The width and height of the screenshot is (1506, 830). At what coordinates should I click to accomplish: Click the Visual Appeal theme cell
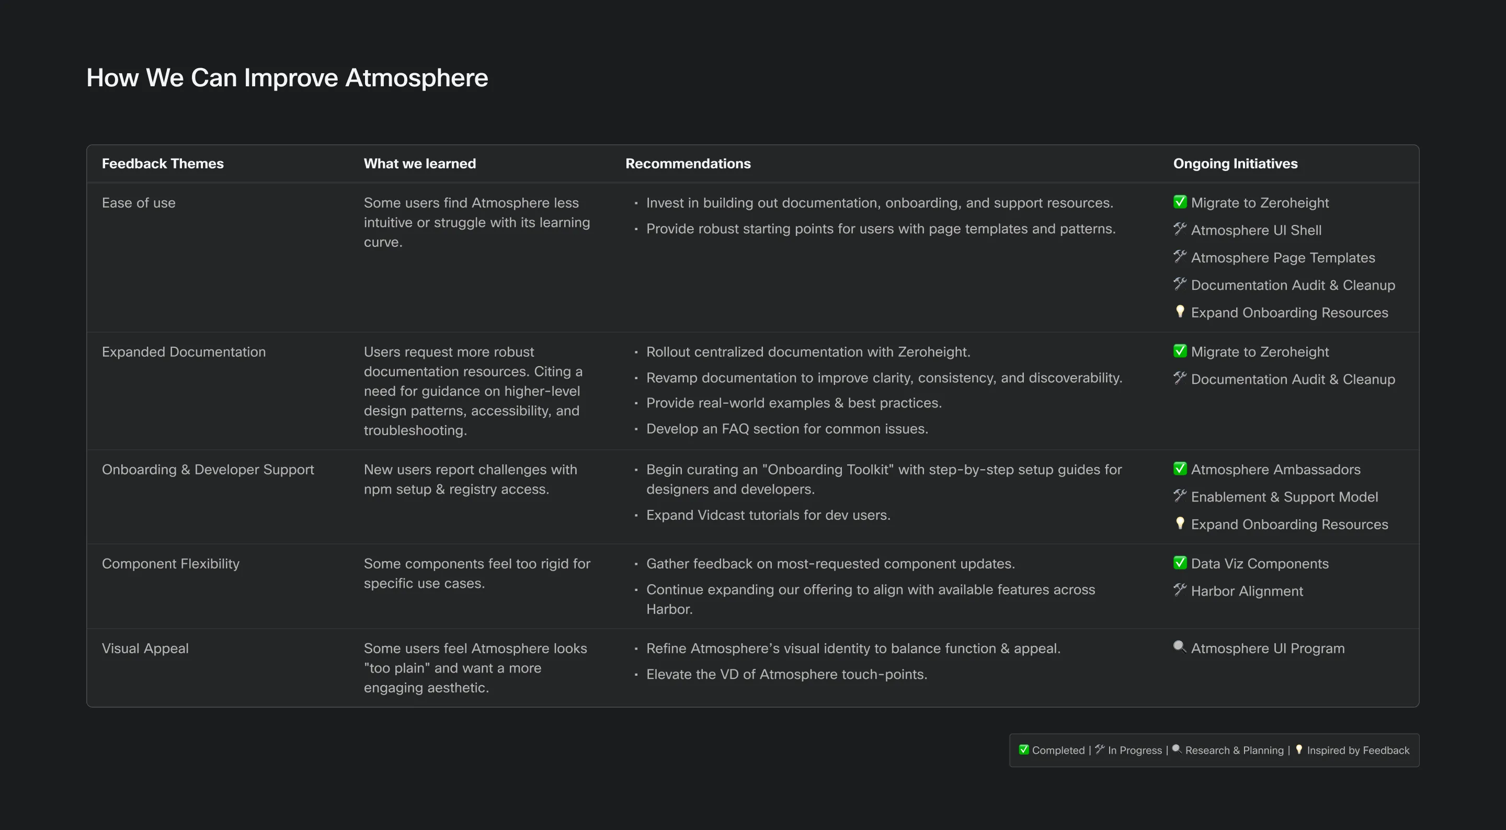point(145,648)
